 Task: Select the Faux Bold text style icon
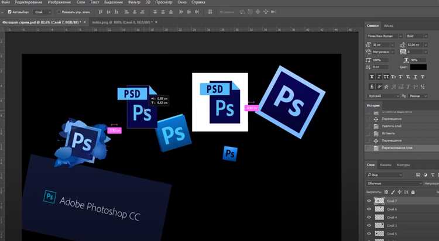372,77
